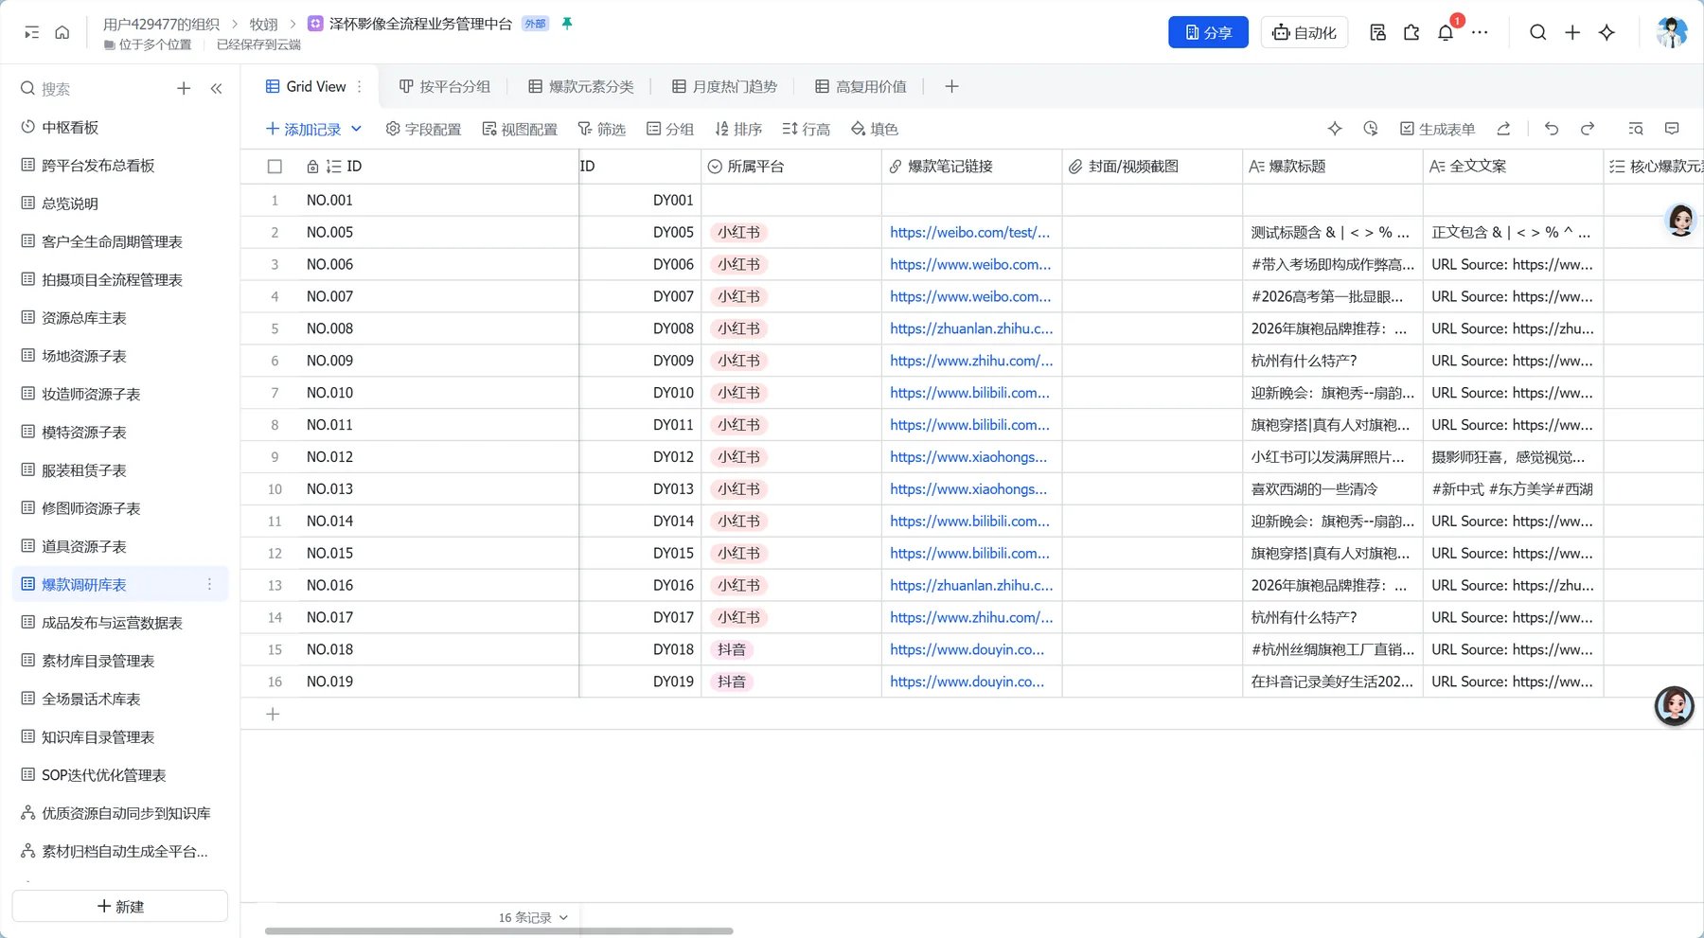Open 优质资源自动同步到知识库 automation

click(121, 813)
